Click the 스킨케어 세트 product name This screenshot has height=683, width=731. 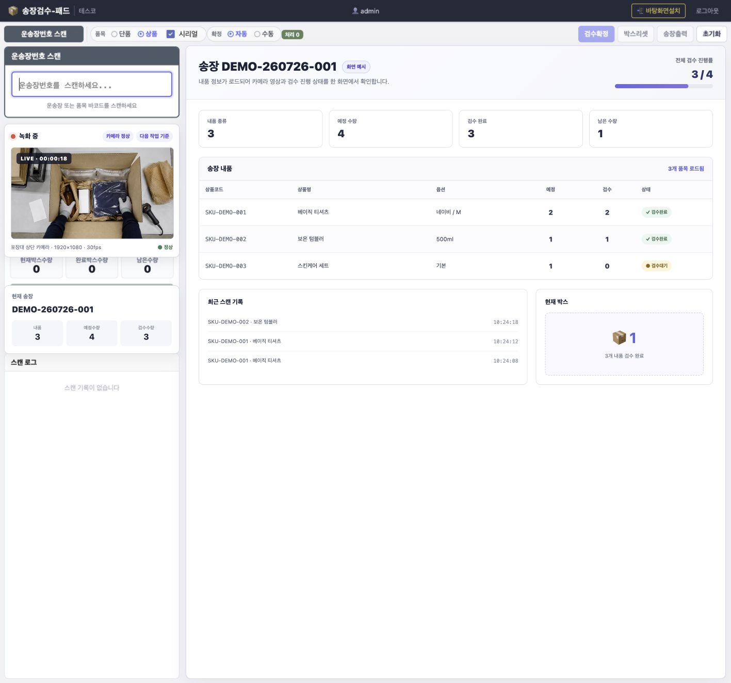(x=313, y=266)
